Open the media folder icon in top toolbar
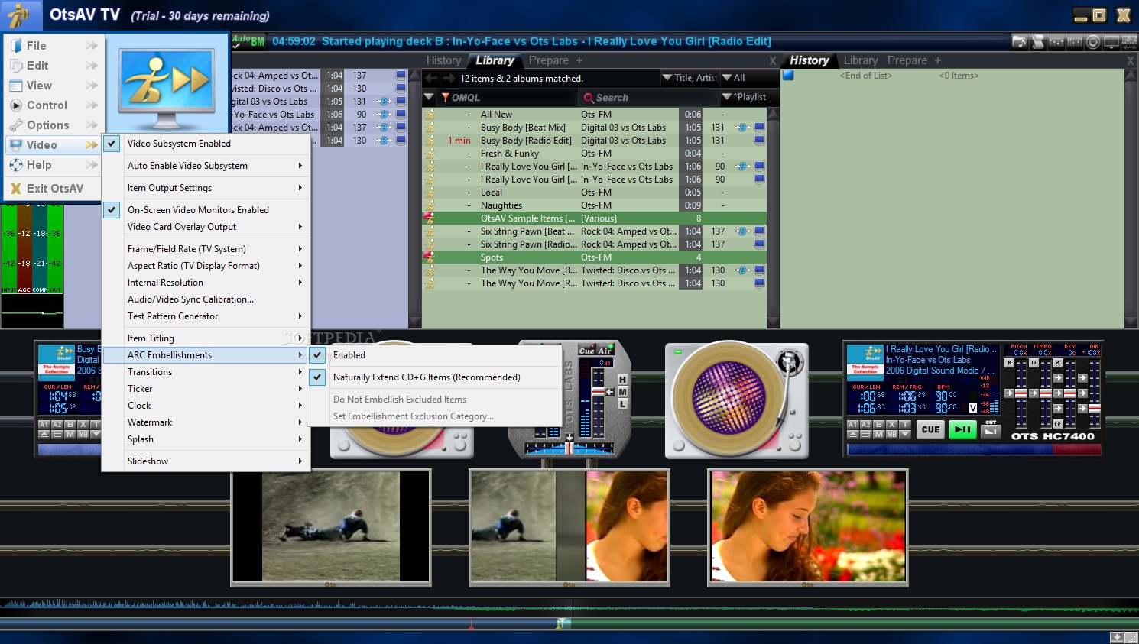Image resolution: width=1139 pixels, height=644 pixels. 1019,41
